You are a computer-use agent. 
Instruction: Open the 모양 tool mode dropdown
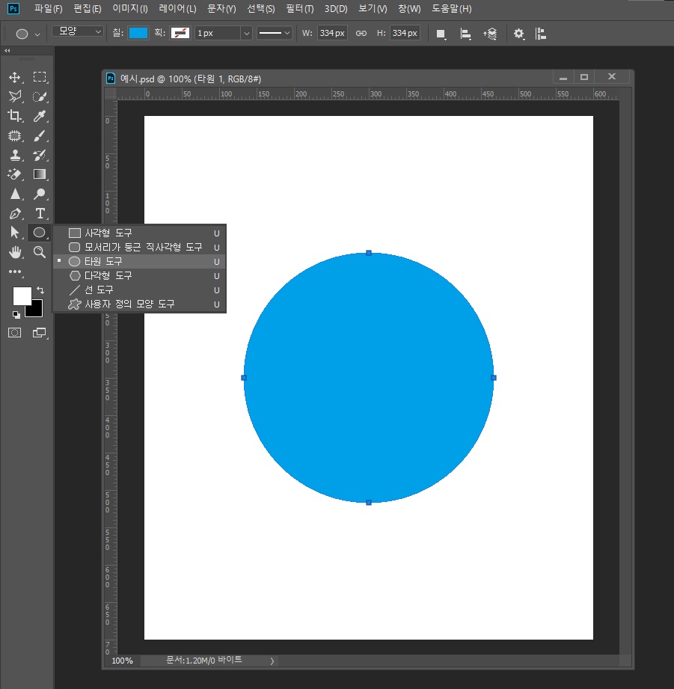tap(78, 31)
